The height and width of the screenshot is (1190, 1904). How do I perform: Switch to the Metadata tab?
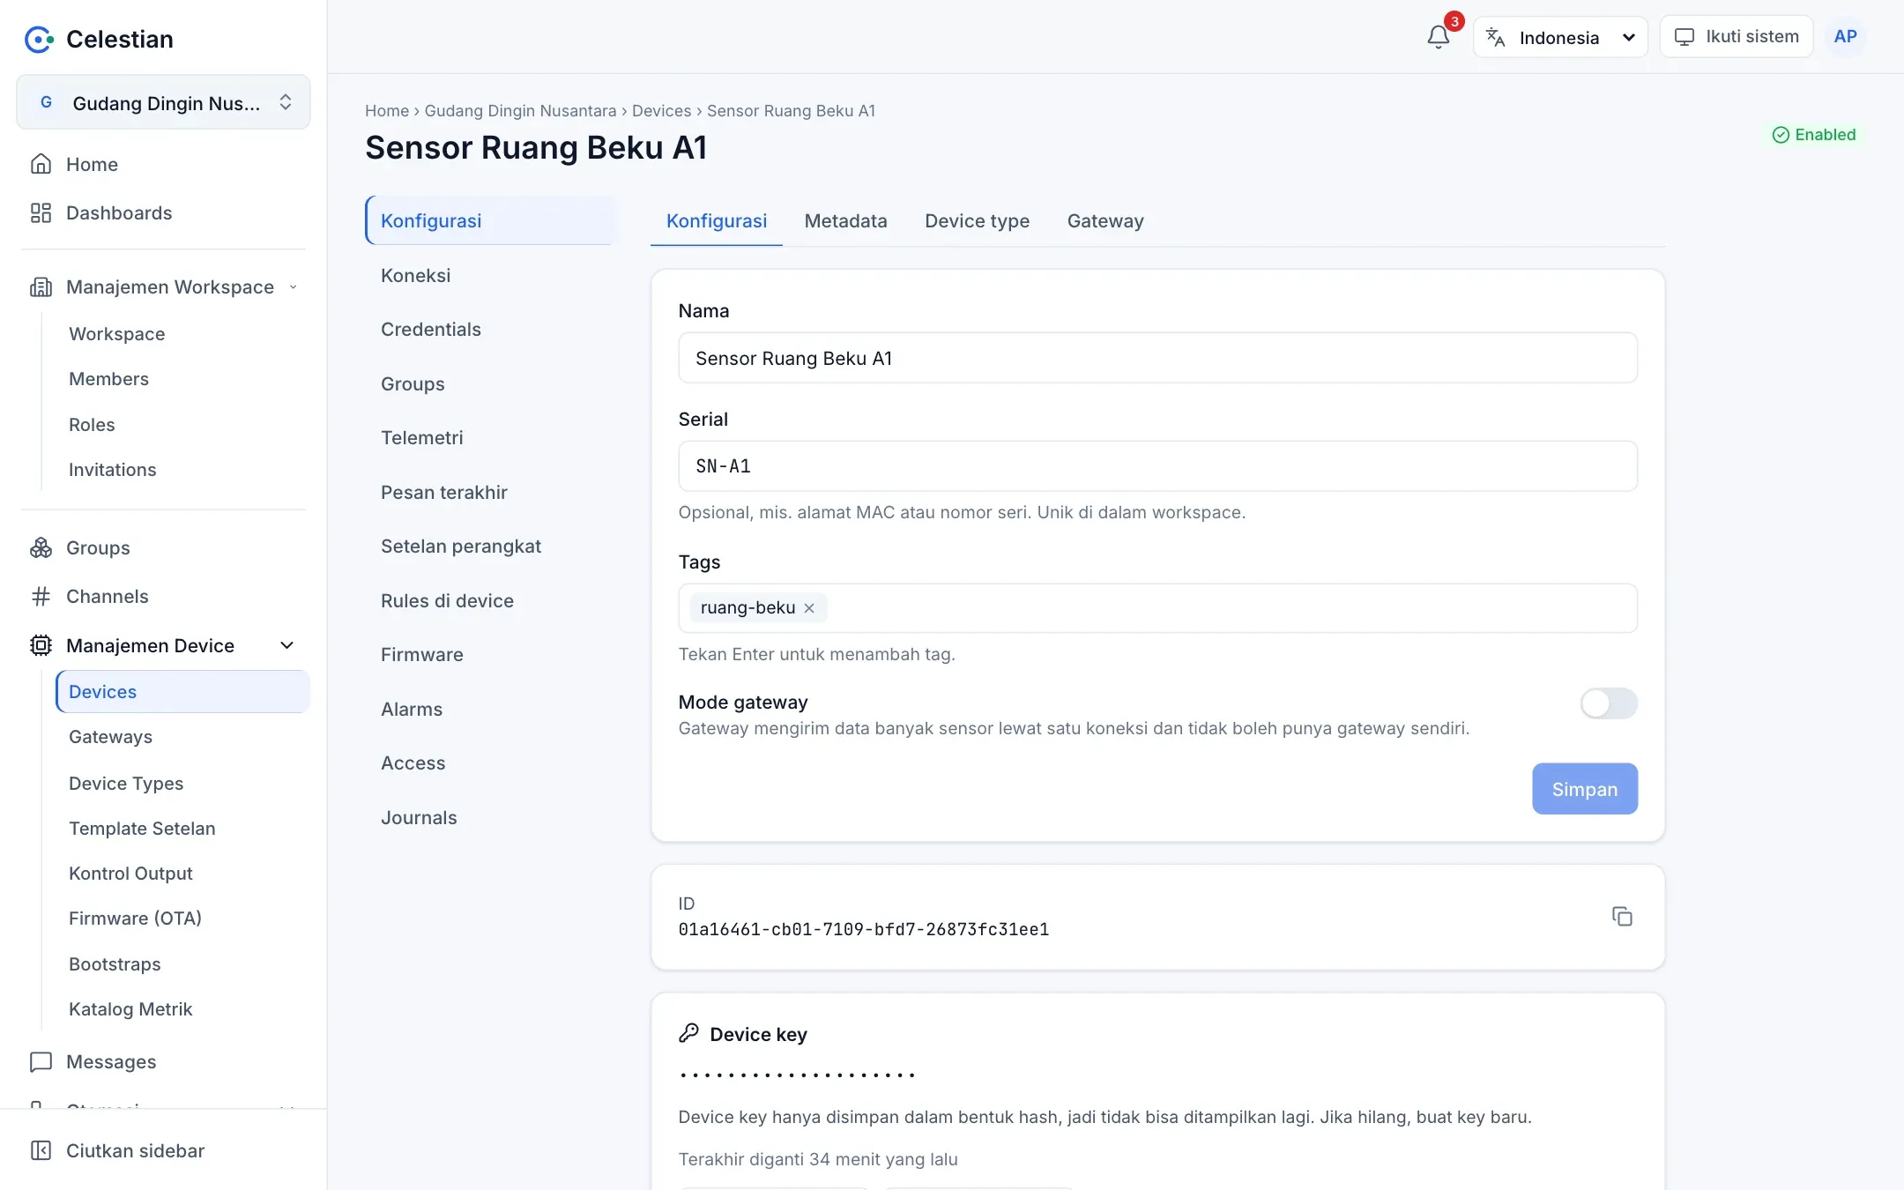(x=845, y=221)
